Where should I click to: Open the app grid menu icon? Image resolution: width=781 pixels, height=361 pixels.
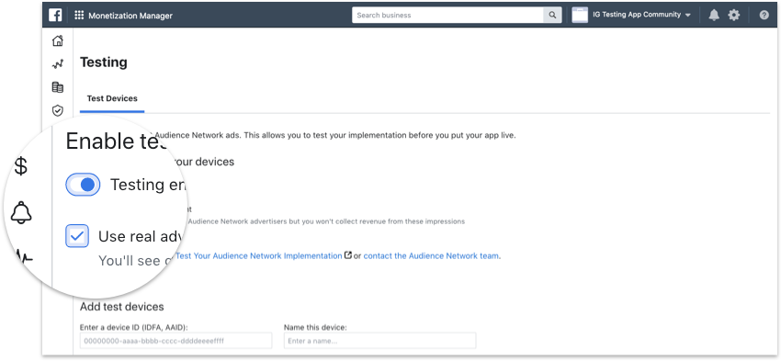[x=79, y=15]
